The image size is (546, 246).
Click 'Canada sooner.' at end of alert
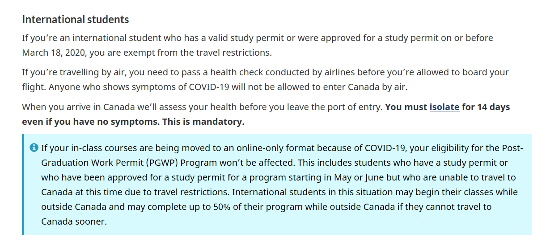[x=74, y=221]
